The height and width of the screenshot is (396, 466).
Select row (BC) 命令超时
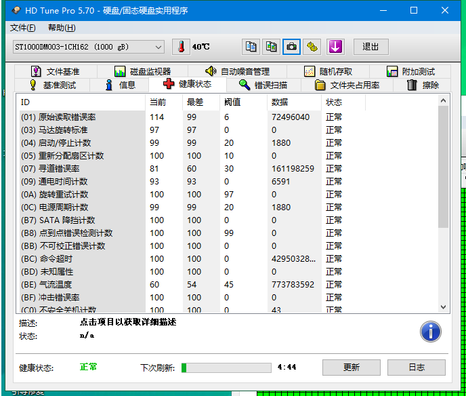point(192,259)
